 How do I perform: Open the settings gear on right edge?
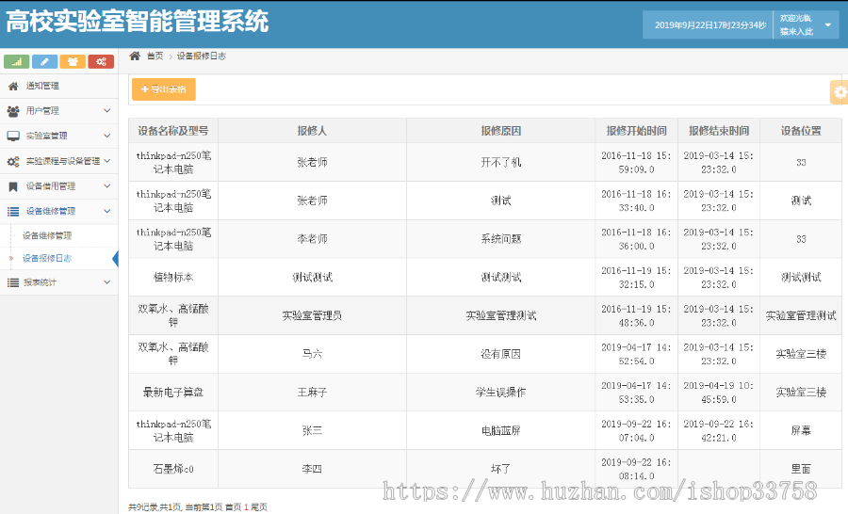840,92
